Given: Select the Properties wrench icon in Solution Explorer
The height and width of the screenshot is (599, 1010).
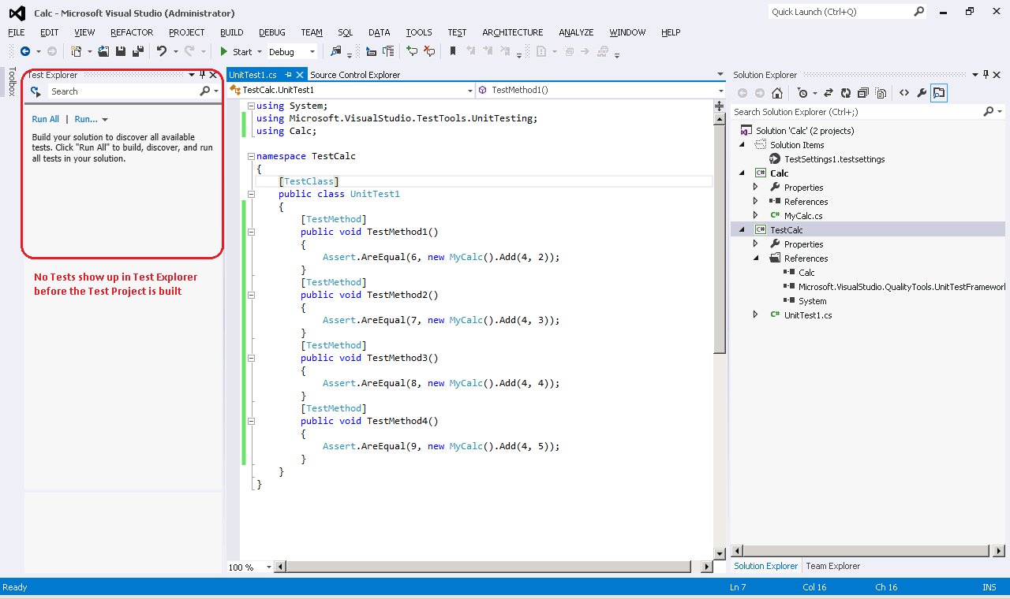Looking at the screenshot, I should [922, 92].
